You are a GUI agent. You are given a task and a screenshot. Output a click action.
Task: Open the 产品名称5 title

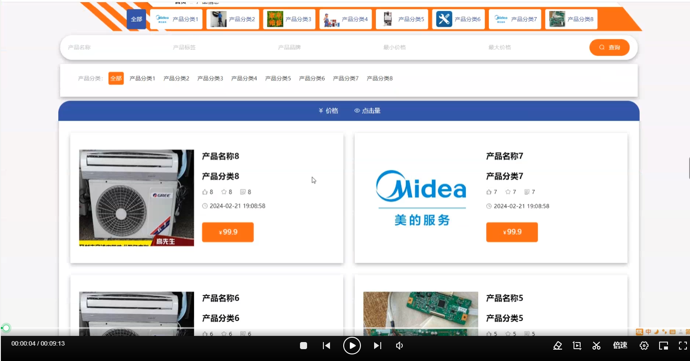point(505,298)
